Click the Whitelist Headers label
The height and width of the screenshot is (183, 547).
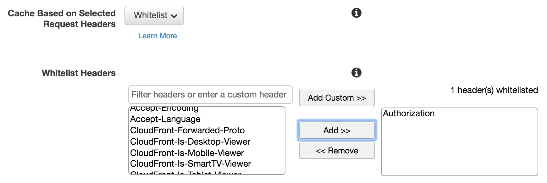pyautogui.click(x=79, y=73)
